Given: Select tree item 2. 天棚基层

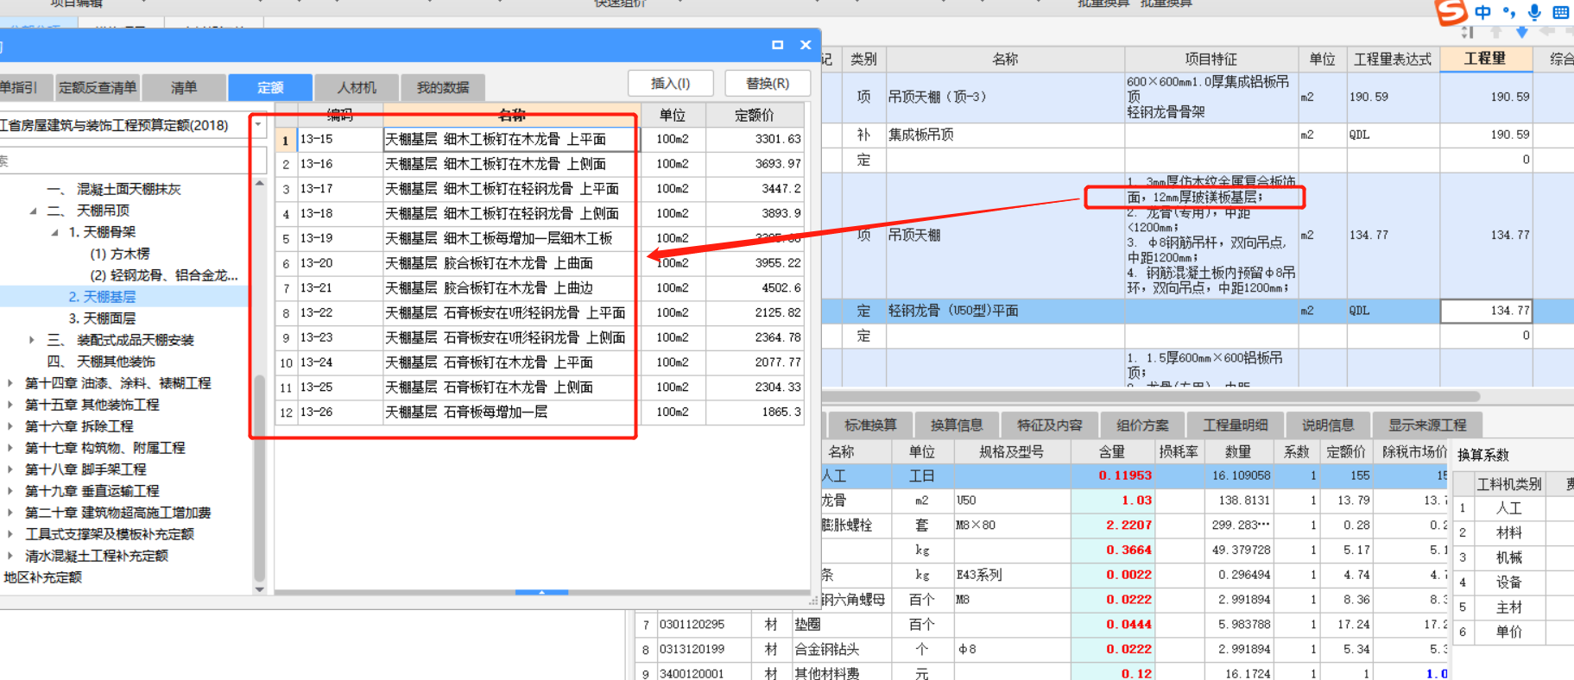Looking at the screenshot, I should pyautogui.click(x=102, y=297).
